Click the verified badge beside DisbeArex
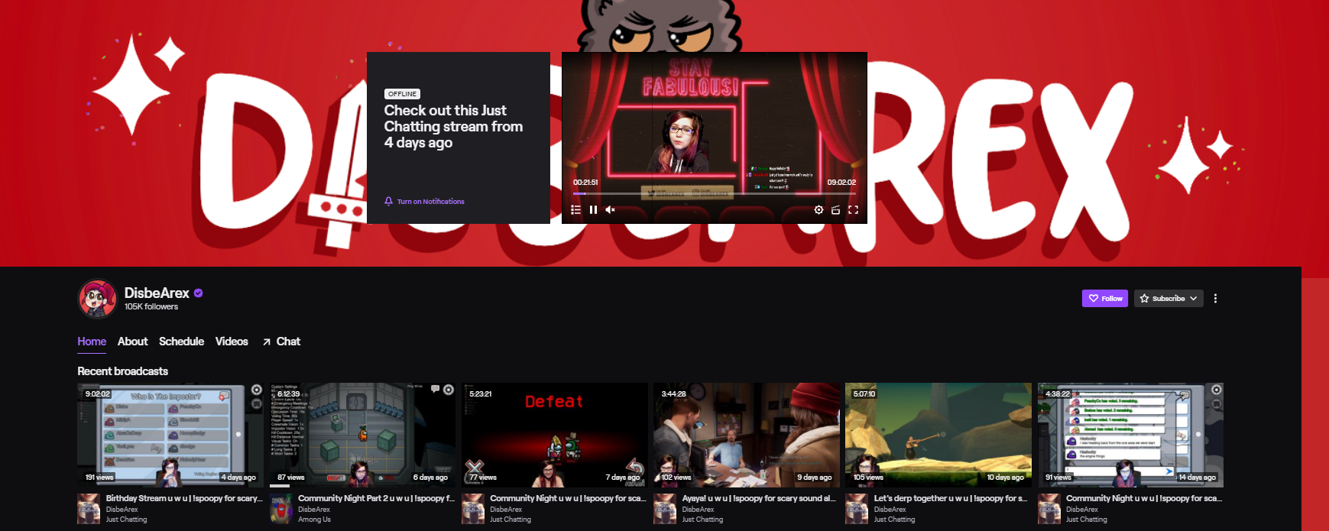Image resolution: width=1329 pixels, height=531 pixels. 198,293
